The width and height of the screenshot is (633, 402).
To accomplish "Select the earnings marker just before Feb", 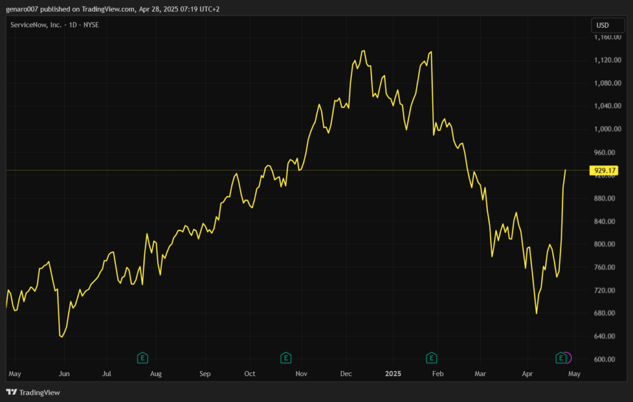I will (431, 358).
